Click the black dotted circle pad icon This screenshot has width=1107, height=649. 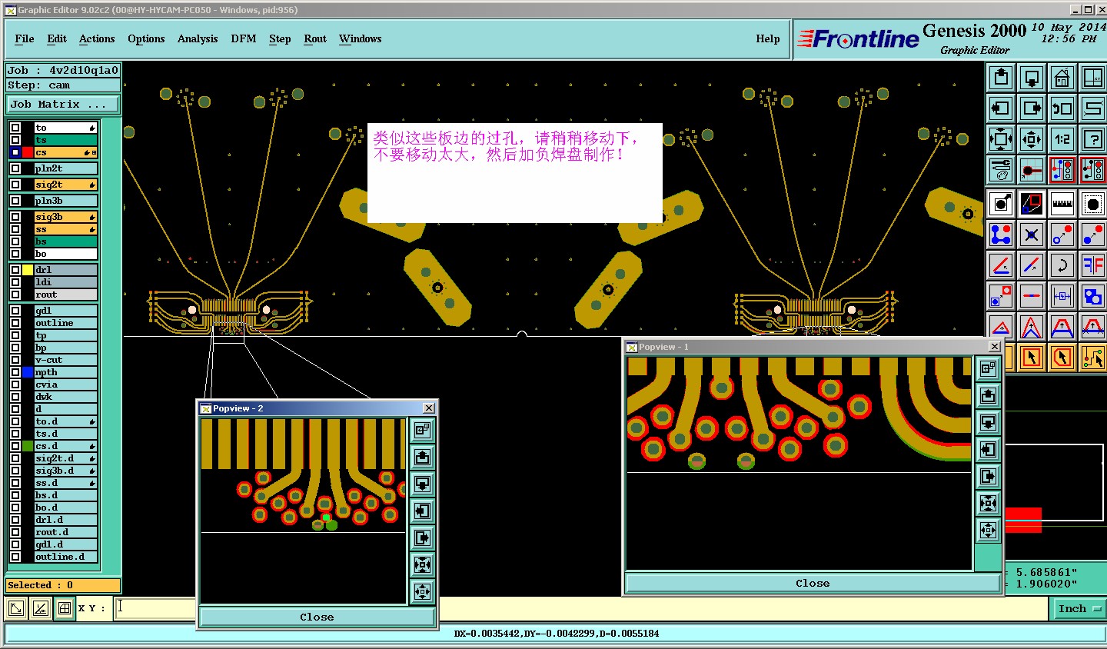(x=1093, y=204)
